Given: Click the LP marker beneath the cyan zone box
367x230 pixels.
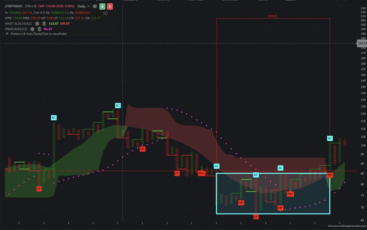Looking at the screenshot, I should [x=256, y=217].
